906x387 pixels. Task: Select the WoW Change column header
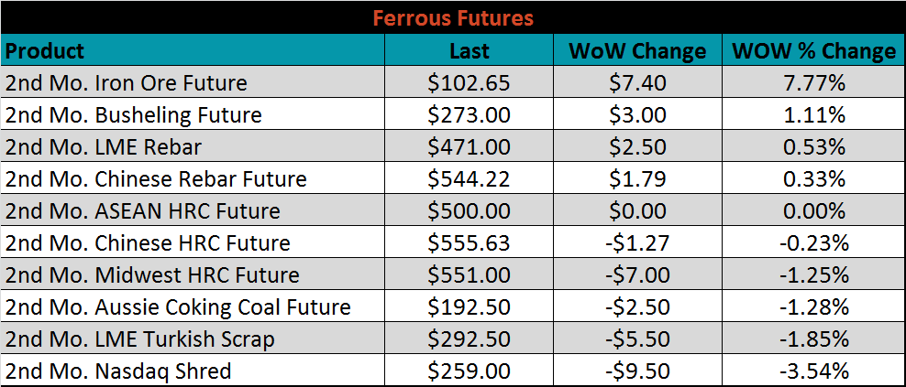637,51
